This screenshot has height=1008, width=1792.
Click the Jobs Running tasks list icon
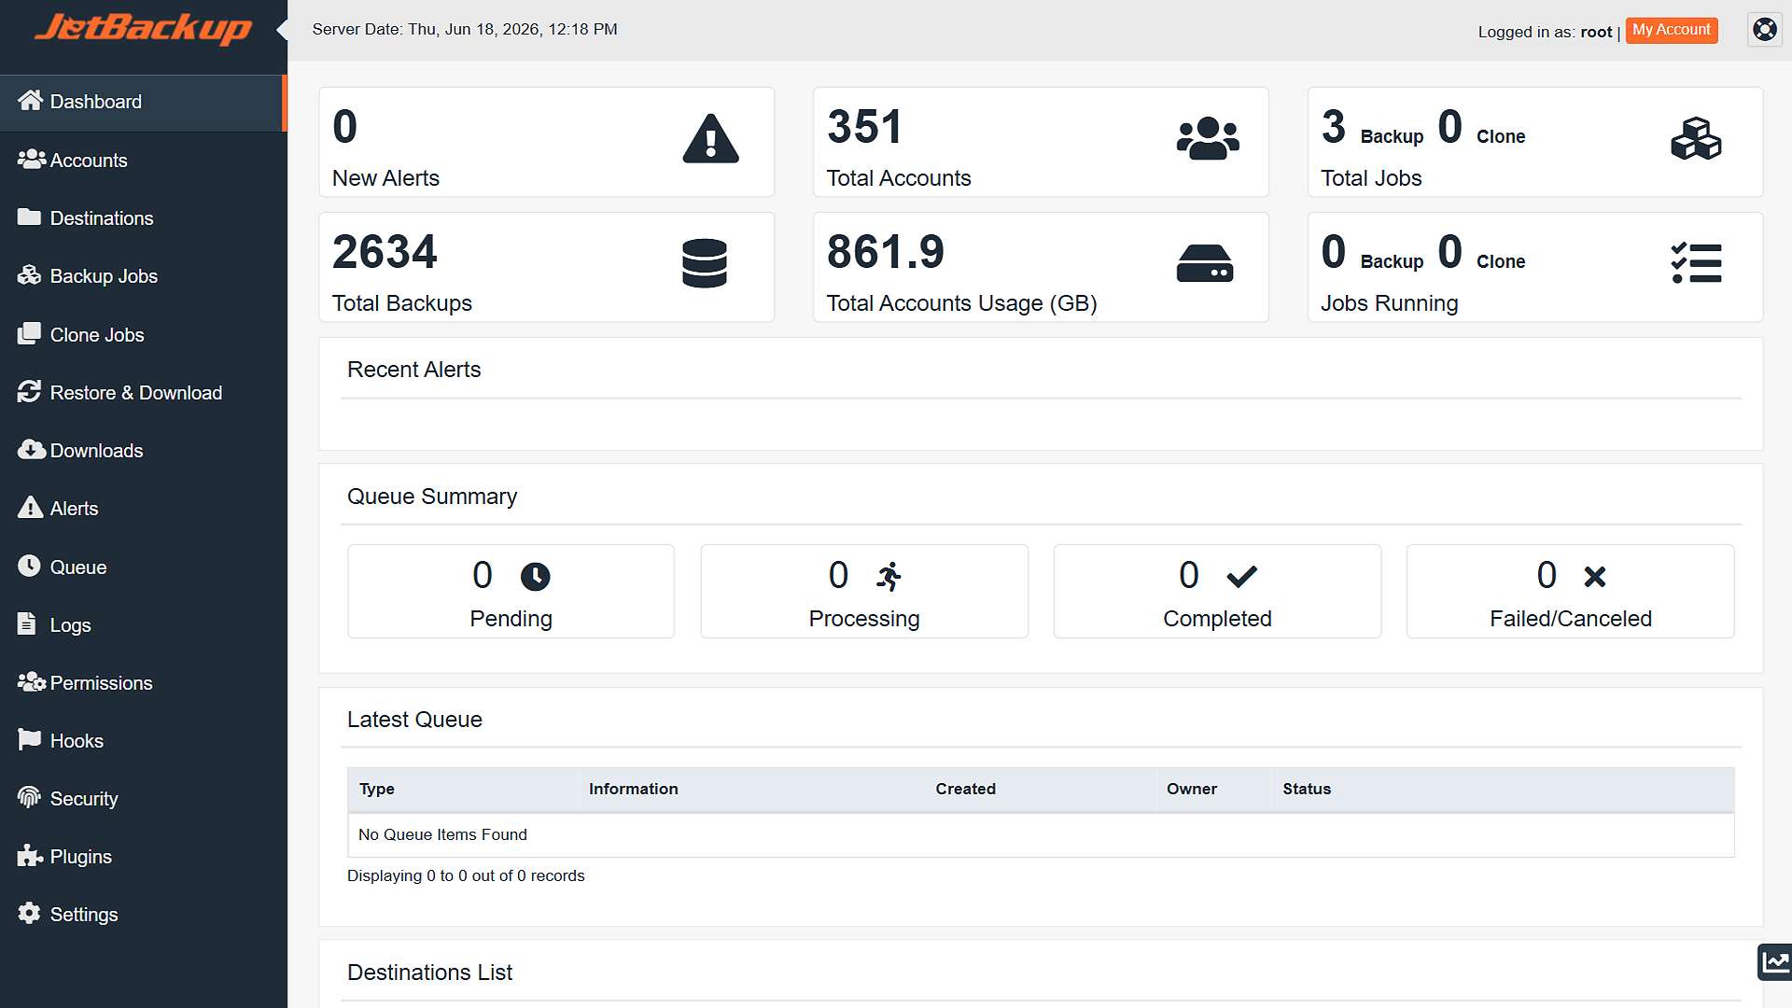point(1696,263)
